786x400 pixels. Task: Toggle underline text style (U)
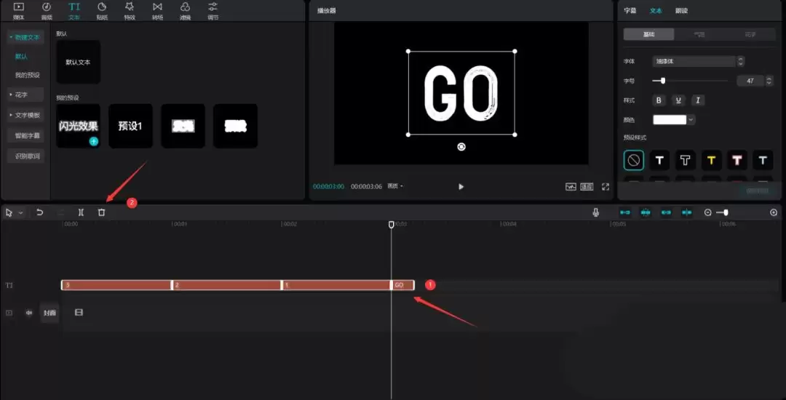(678, 100)
